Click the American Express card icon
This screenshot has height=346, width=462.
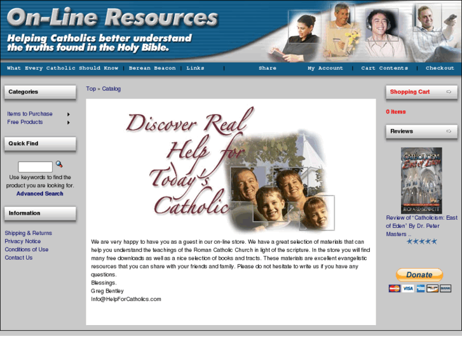[421, 288]
